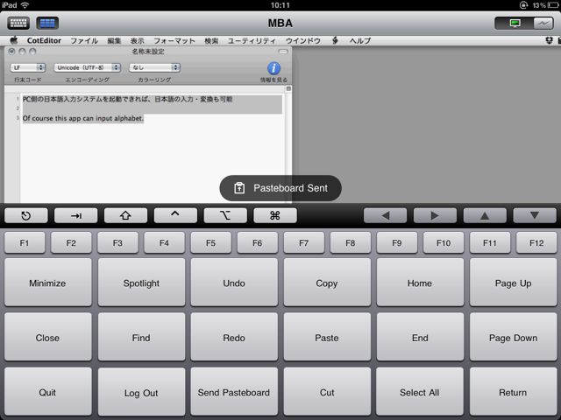Toggle the Shift modifier key
The width and height of the screenshot is (561, 420).
pos(125,216)
